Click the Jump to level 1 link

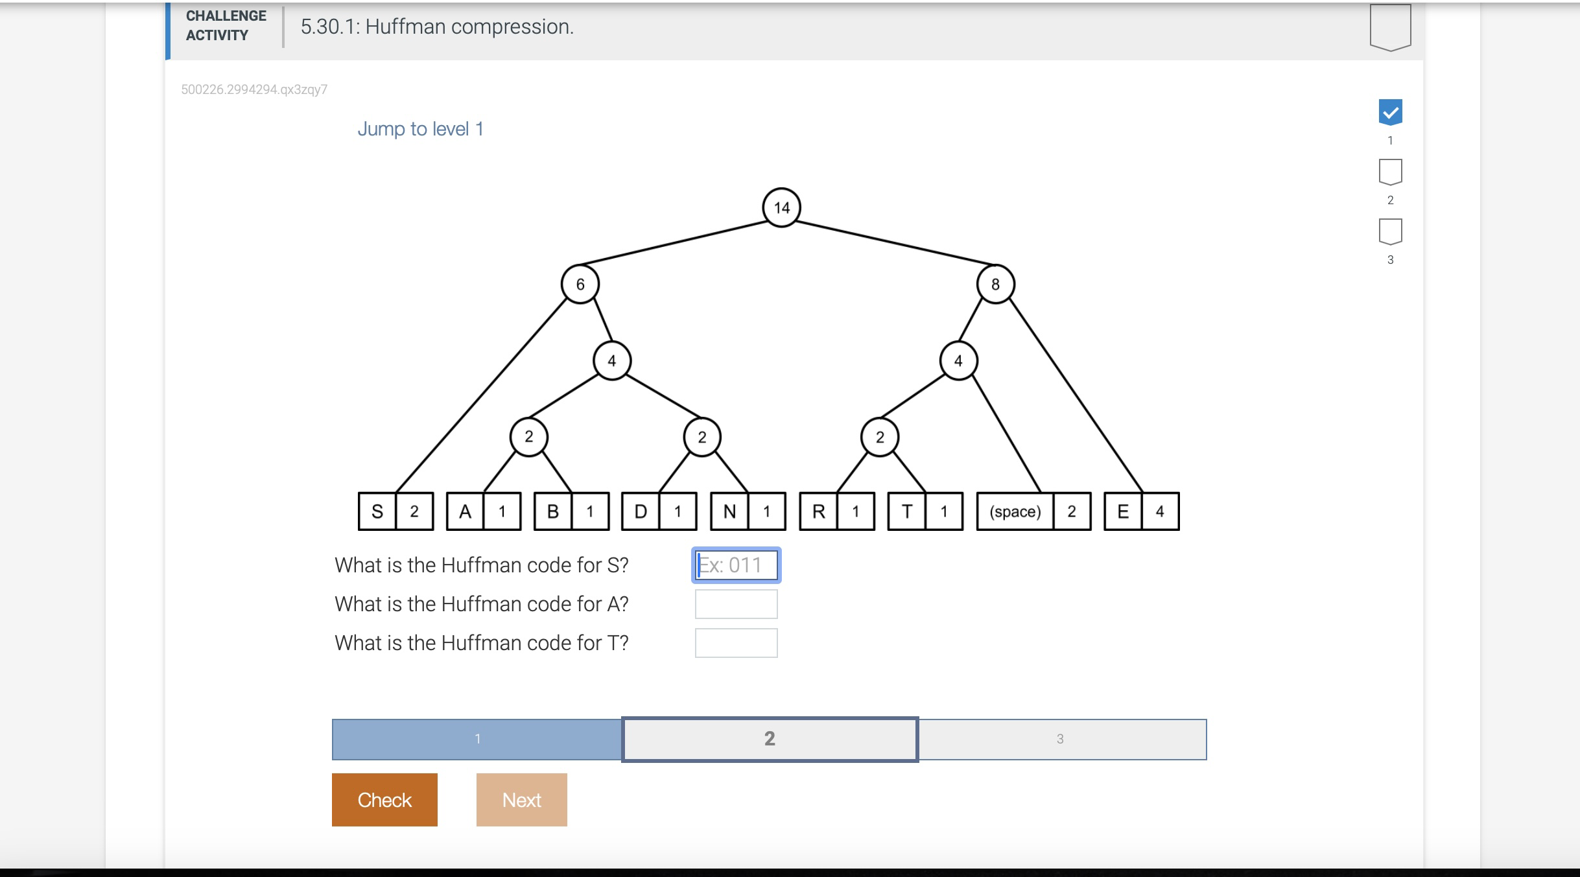tap(420, 129)
